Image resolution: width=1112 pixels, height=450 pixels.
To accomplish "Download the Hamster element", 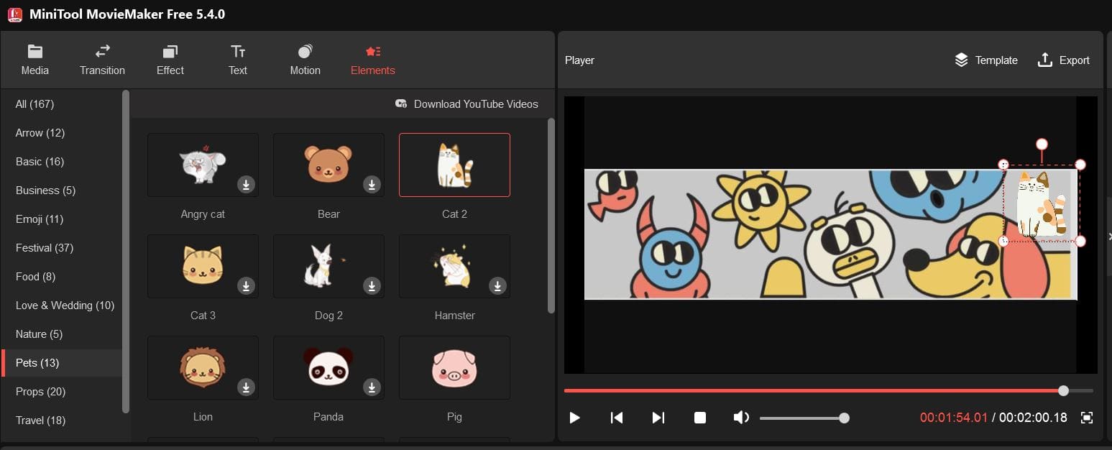I will 497,286.
